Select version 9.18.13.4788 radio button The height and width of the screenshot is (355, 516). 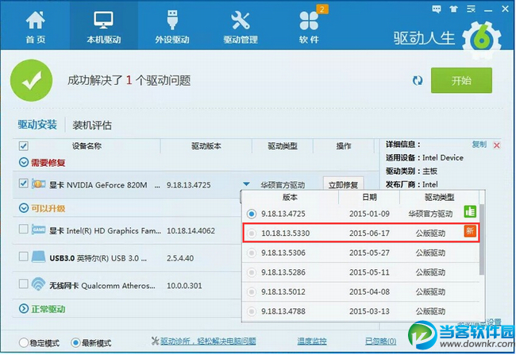252,311
